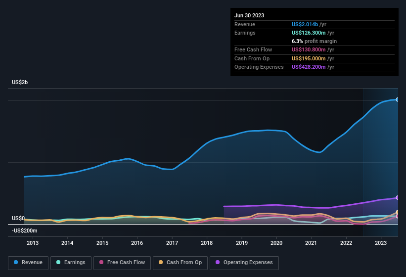This screenshot has height=277, width=406.
Task: Toggle the Free Cash Flow legend button
Action: 122,263
